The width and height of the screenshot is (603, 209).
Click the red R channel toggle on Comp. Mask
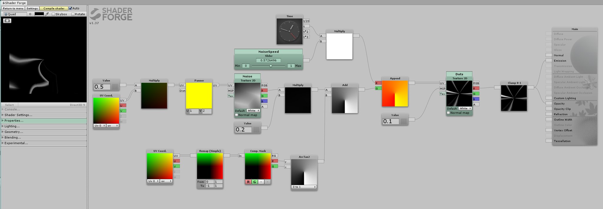pos(248,182)
